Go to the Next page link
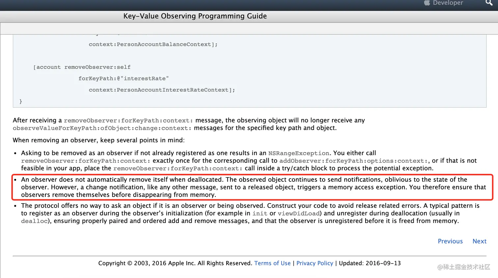 click(479, 241)
